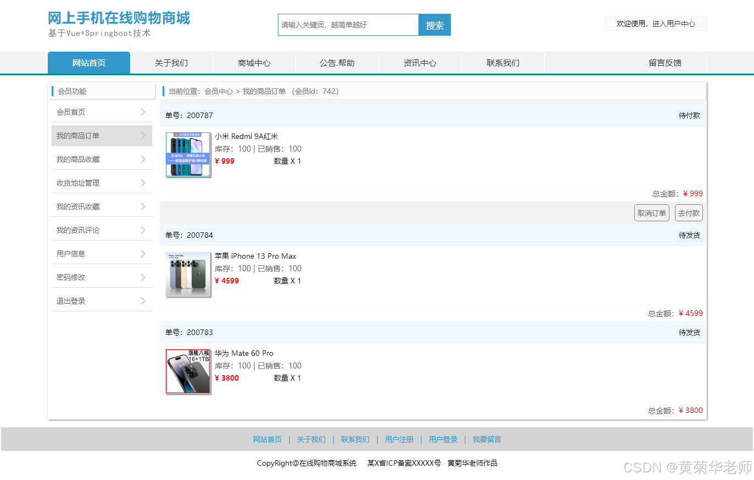Click the product title 小米 Redmi 9A红米

click(247, 136)
